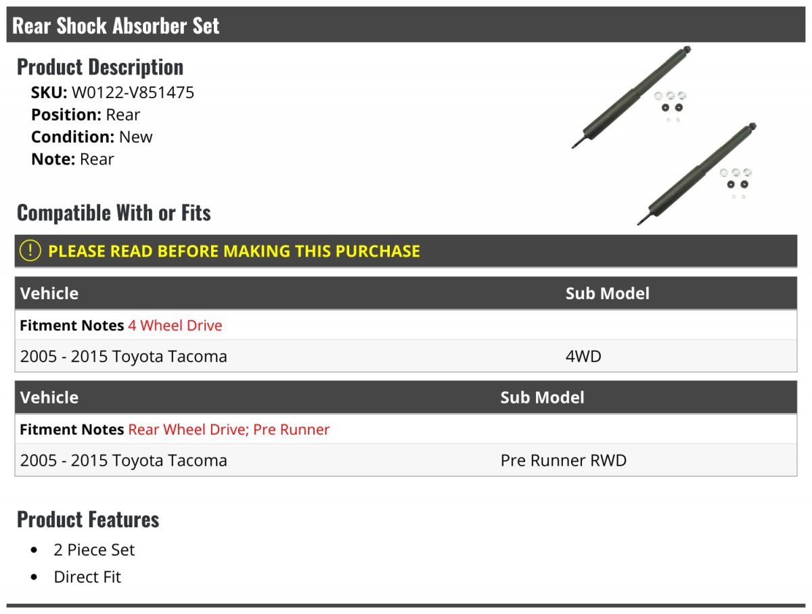Select the Pre Runner RWD Tacoma row
Image resolution: width=812 pixels, height=614 pixels.
click(x=406, y=460)
